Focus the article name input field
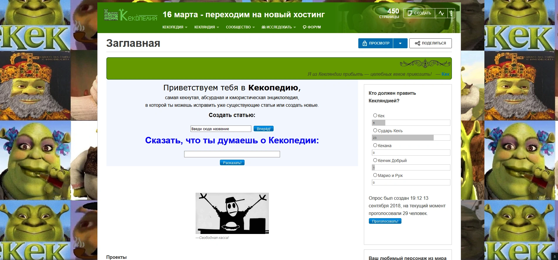 point(221,129)
